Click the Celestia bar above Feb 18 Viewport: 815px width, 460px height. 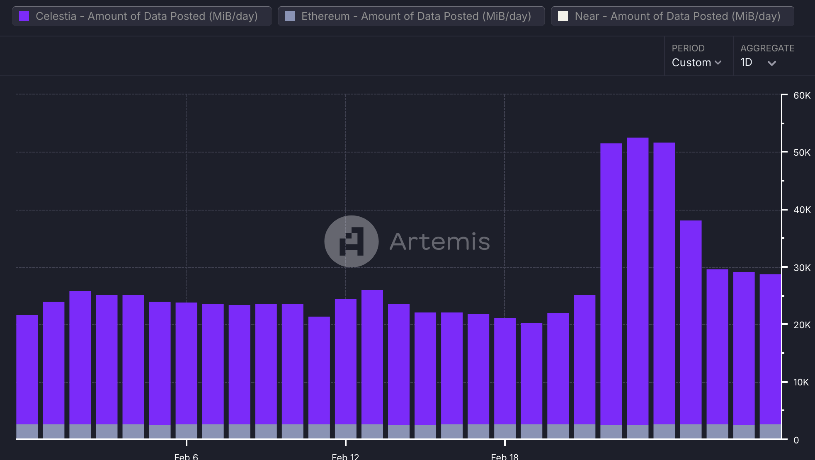point(505,371)
